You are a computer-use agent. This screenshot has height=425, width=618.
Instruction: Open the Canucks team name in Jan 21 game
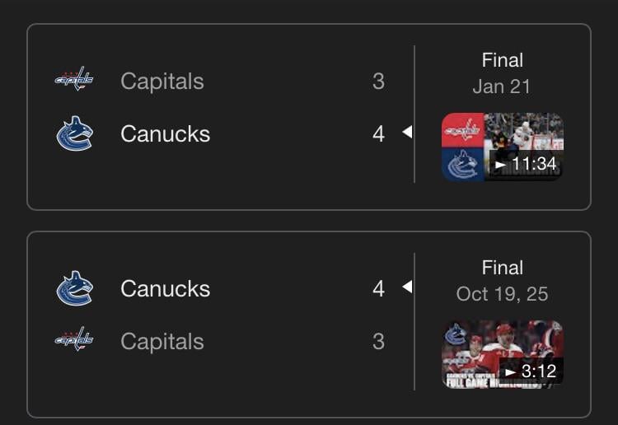165,134
